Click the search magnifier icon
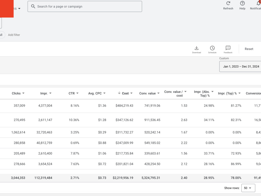 (x=33, y=6)
